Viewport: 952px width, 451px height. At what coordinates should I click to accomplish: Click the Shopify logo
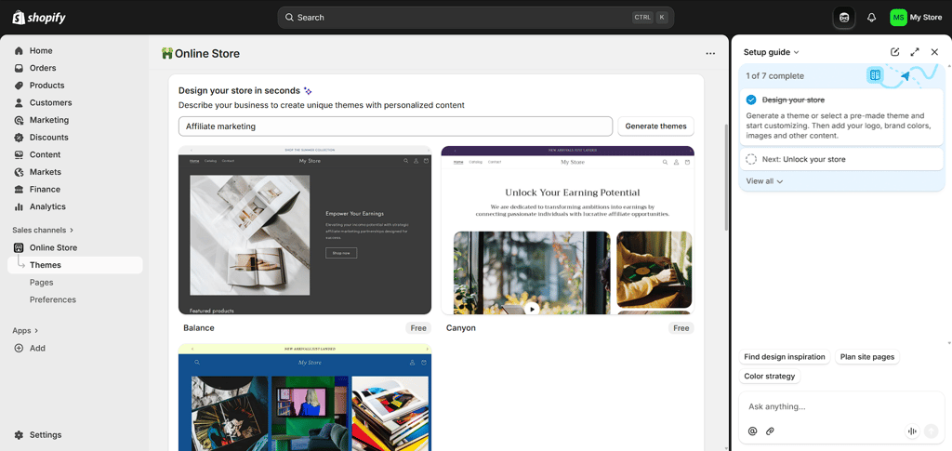(x=39, y=18)
